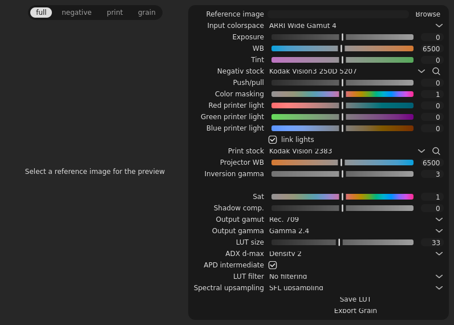Open the Spectral upsampling dropdown
This screenshot has width=454, height=325.
356,288
